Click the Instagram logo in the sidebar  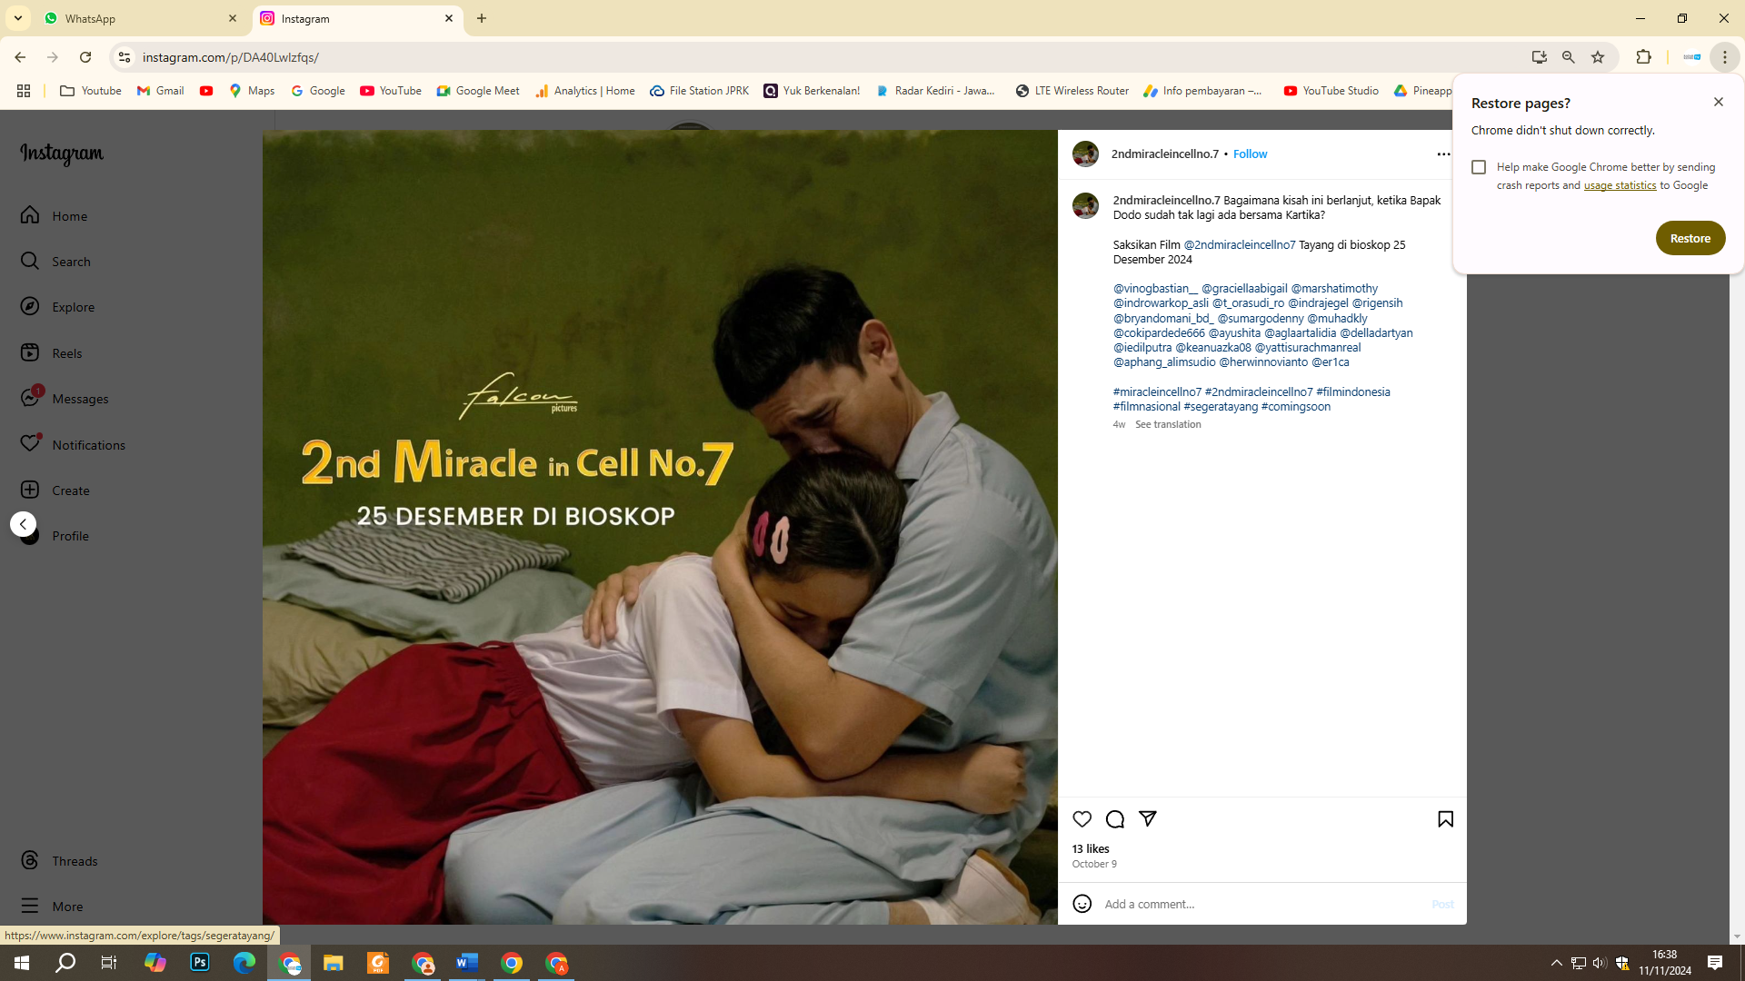pyautogui.click(x=62, y=154)
